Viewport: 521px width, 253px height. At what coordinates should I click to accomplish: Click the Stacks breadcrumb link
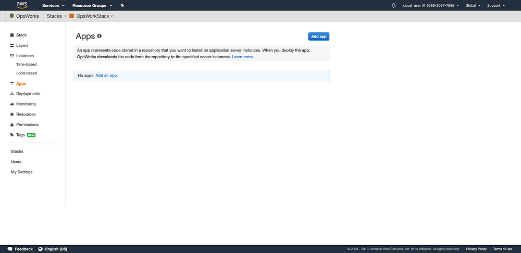54,16
